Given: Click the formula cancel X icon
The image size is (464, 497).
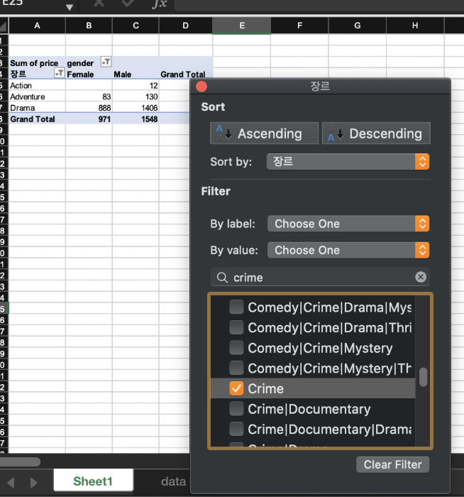Looking at the screenshot, I should (99, 3).
